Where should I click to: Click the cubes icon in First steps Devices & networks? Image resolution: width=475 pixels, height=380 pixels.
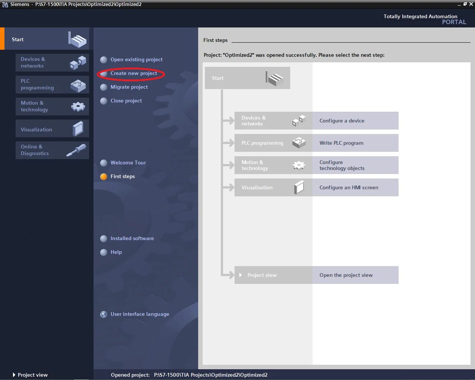299,121
